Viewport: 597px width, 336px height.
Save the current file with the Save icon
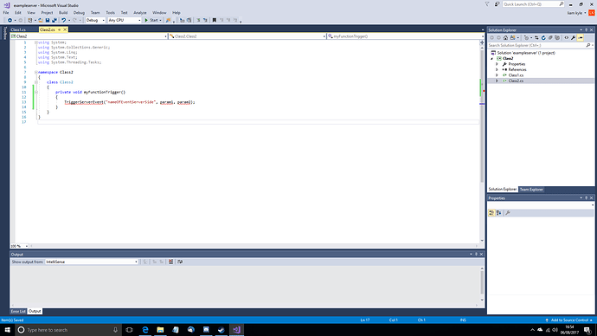[48, 20]
